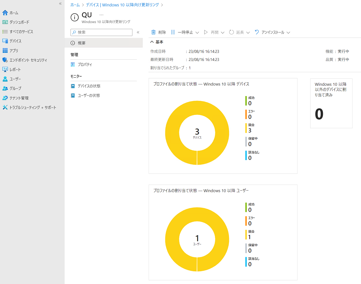The width and height of the screenshot is (361, 284).
Task: Collapse the 基本 section
Action: point(152,42)
